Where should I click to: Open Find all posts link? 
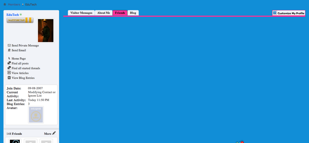(x=20, y=63)
